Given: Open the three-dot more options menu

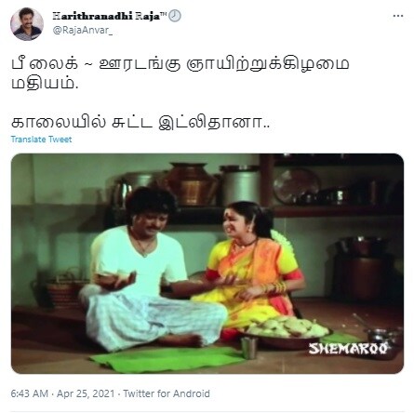Looking at the screenshot, I should tap(398, 16).
